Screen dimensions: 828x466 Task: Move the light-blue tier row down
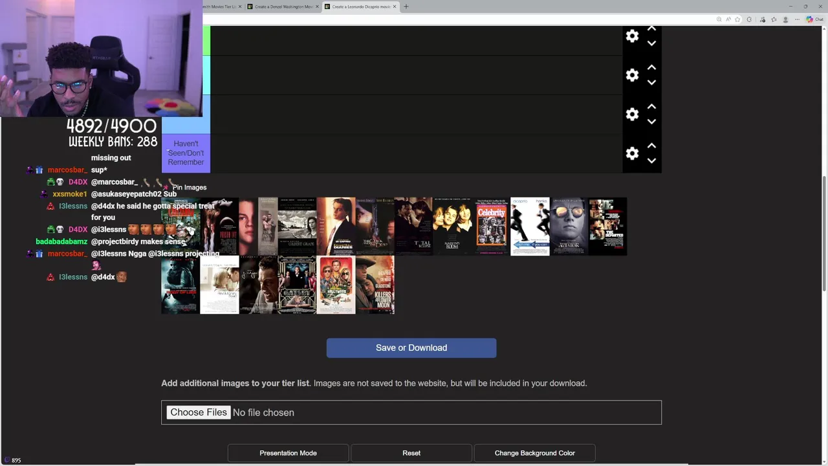651,83
